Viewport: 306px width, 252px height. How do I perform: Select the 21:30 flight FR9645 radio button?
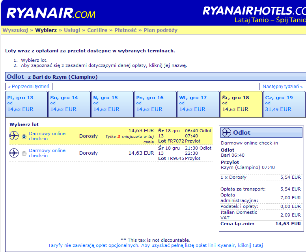(24, 154)
